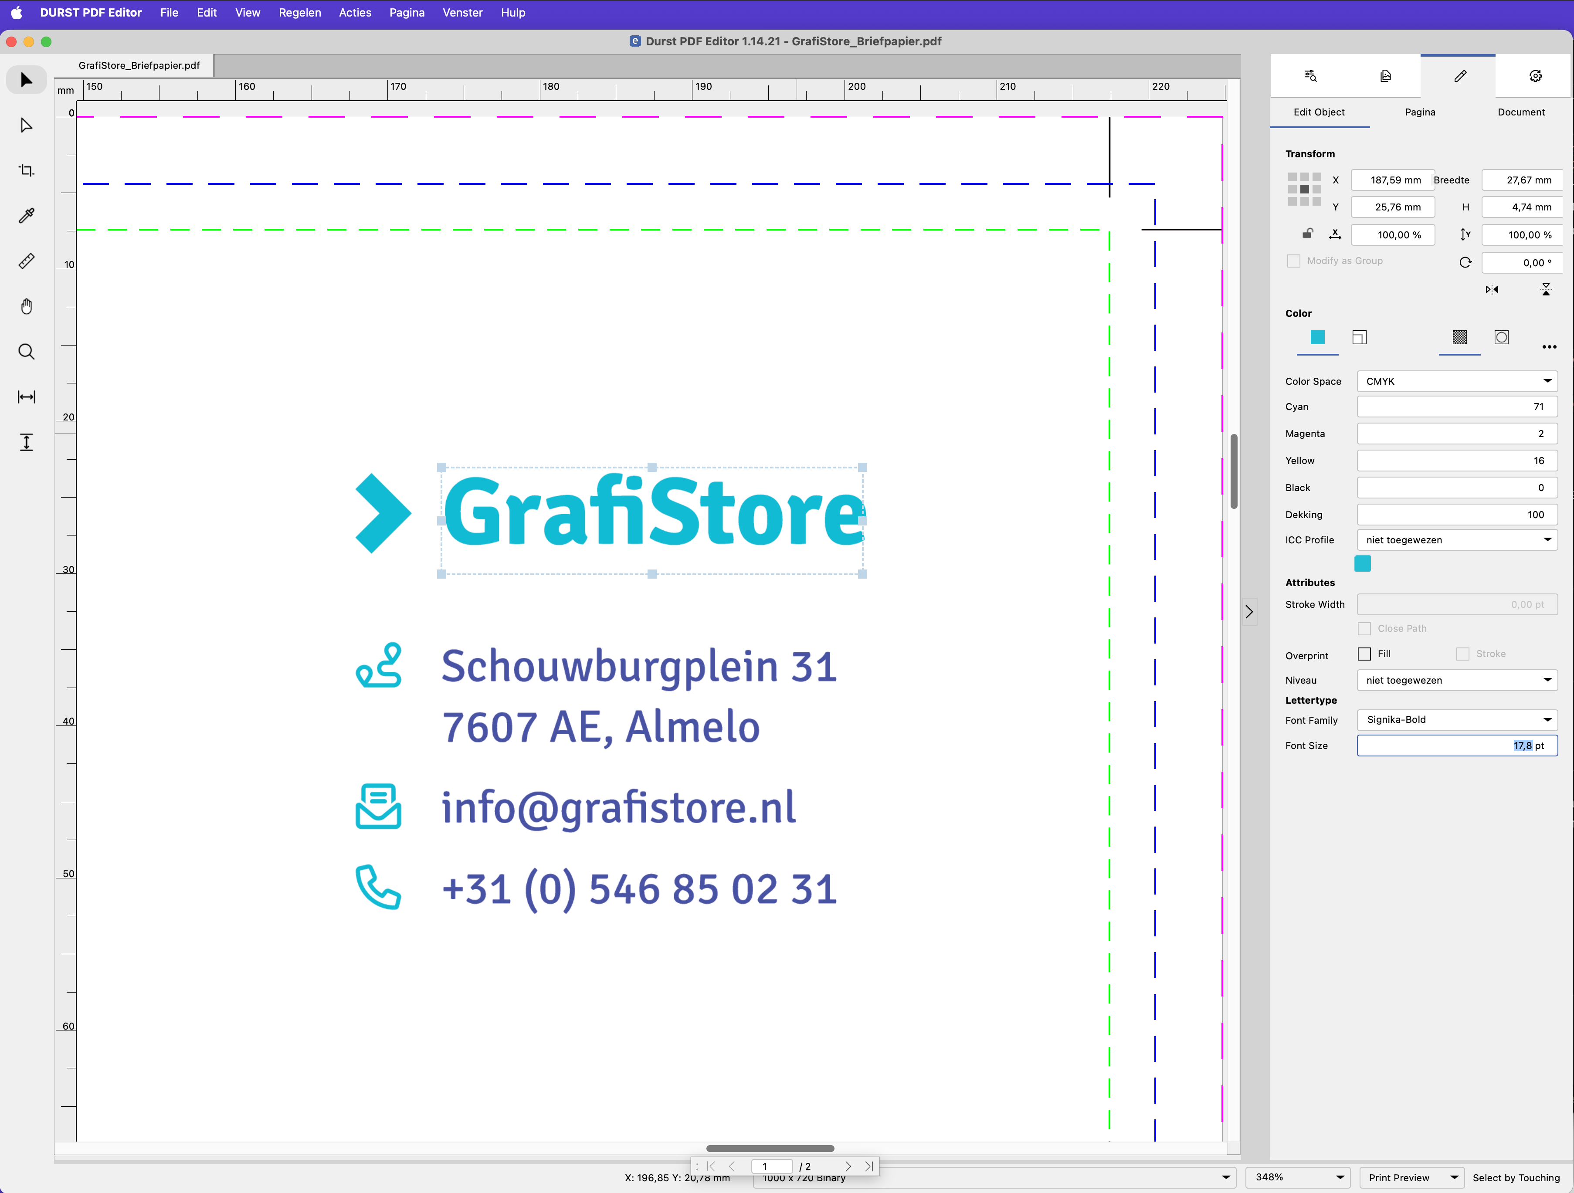Click the Dekking opacity field
This screenshot has height=1193, width=1574.
[x=1457, y=514]
